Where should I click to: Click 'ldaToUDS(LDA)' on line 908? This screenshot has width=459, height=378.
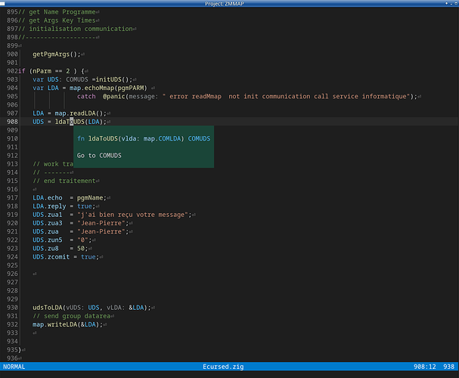coord(79,122)
